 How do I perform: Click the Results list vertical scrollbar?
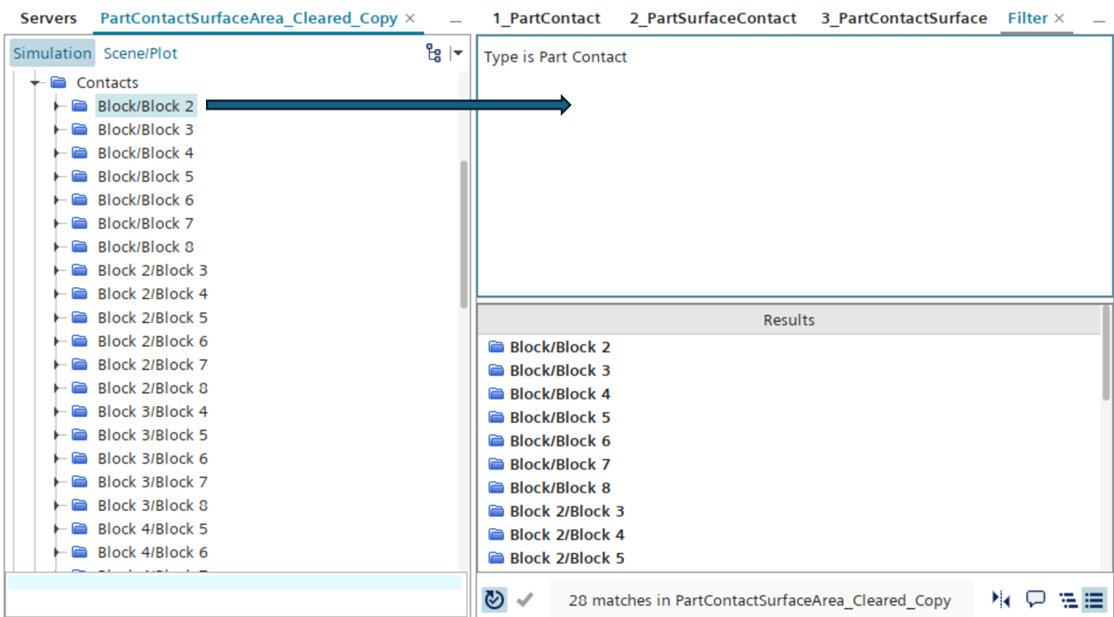1106,353
